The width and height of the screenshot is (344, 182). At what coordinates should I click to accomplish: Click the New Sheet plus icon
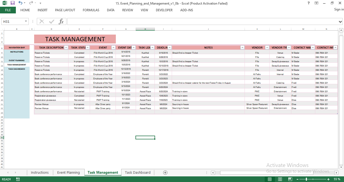[165, 173]
